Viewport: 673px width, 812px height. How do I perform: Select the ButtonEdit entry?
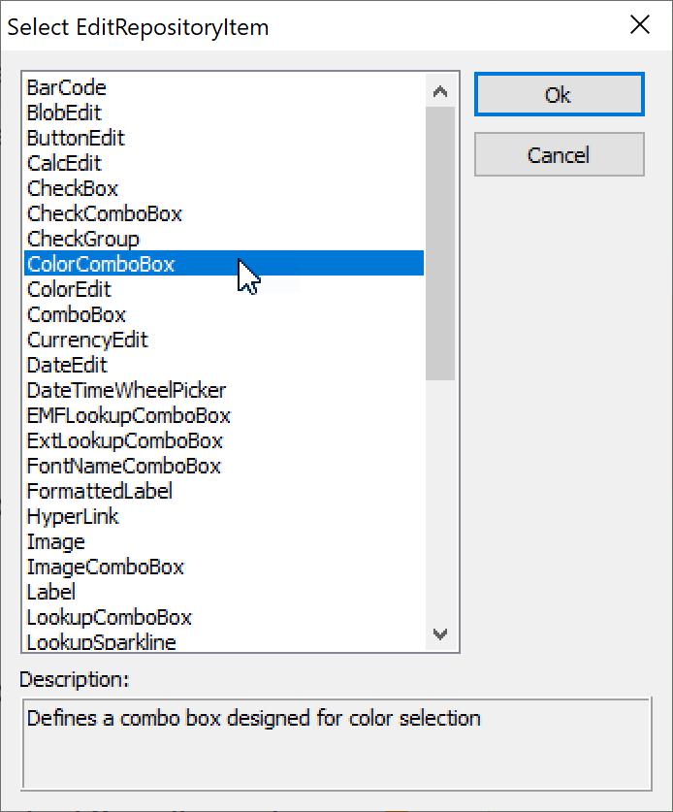click(76, 139)
